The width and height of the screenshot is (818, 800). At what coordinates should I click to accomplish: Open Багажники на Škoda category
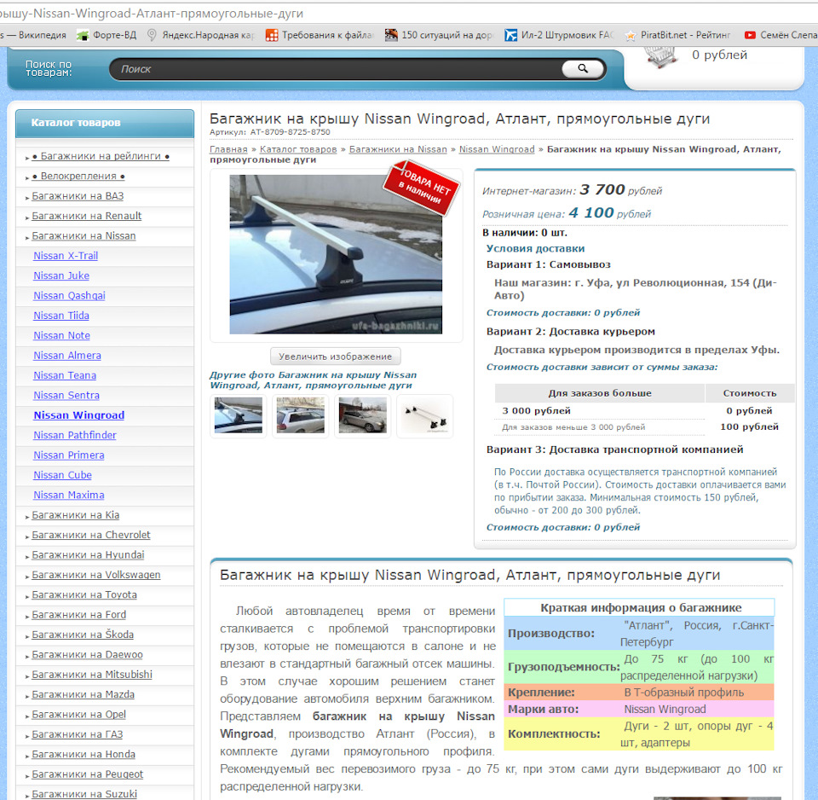83,635
